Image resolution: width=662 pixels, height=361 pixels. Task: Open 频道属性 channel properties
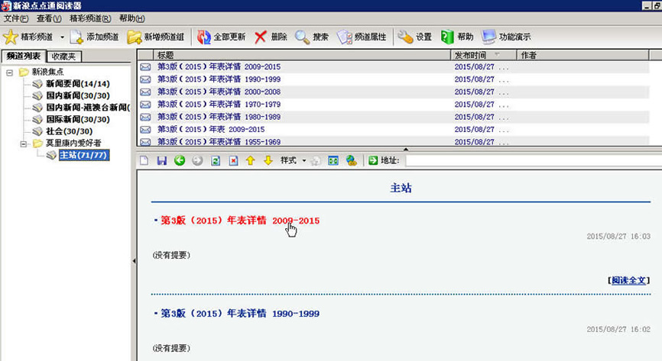[x=362, y=37]
